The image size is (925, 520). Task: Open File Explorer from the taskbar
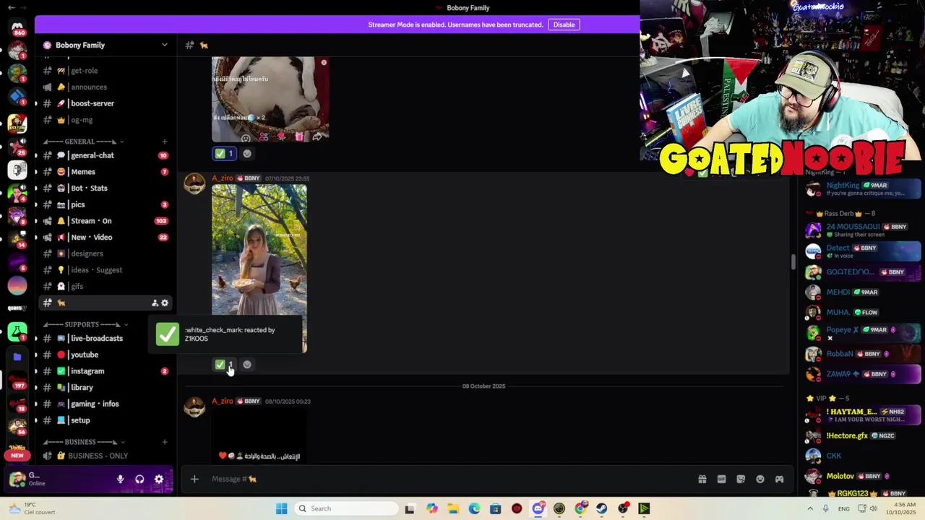click(x=453, y=508)
